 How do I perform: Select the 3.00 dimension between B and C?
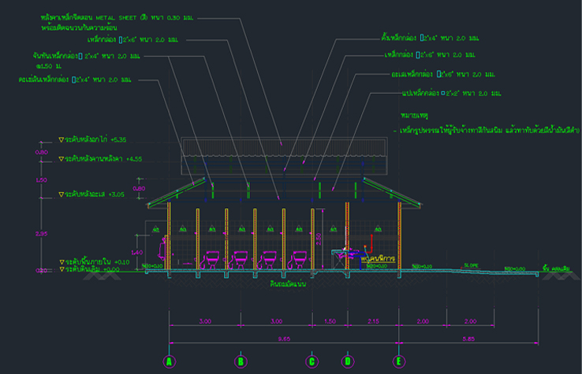277,321
